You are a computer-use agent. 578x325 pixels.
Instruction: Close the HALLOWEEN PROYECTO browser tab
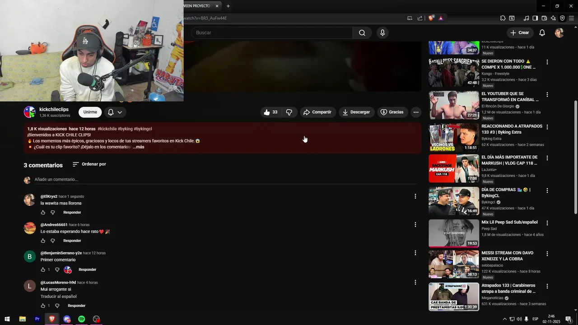(x=217, y=6)
